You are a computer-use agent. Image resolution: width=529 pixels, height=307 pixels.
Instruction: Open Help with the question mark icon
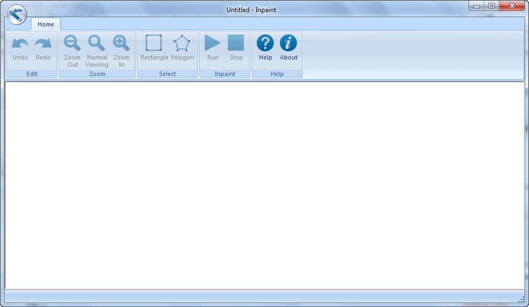[x=265, y=43]
